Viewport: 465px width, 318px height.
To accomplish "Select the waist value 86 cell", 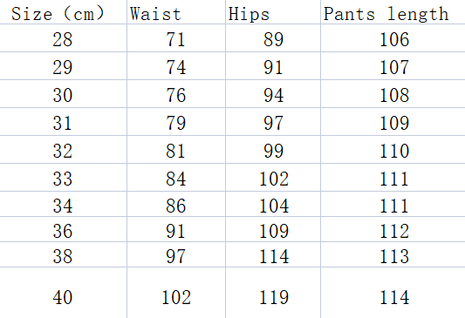I will pos(176,204).
